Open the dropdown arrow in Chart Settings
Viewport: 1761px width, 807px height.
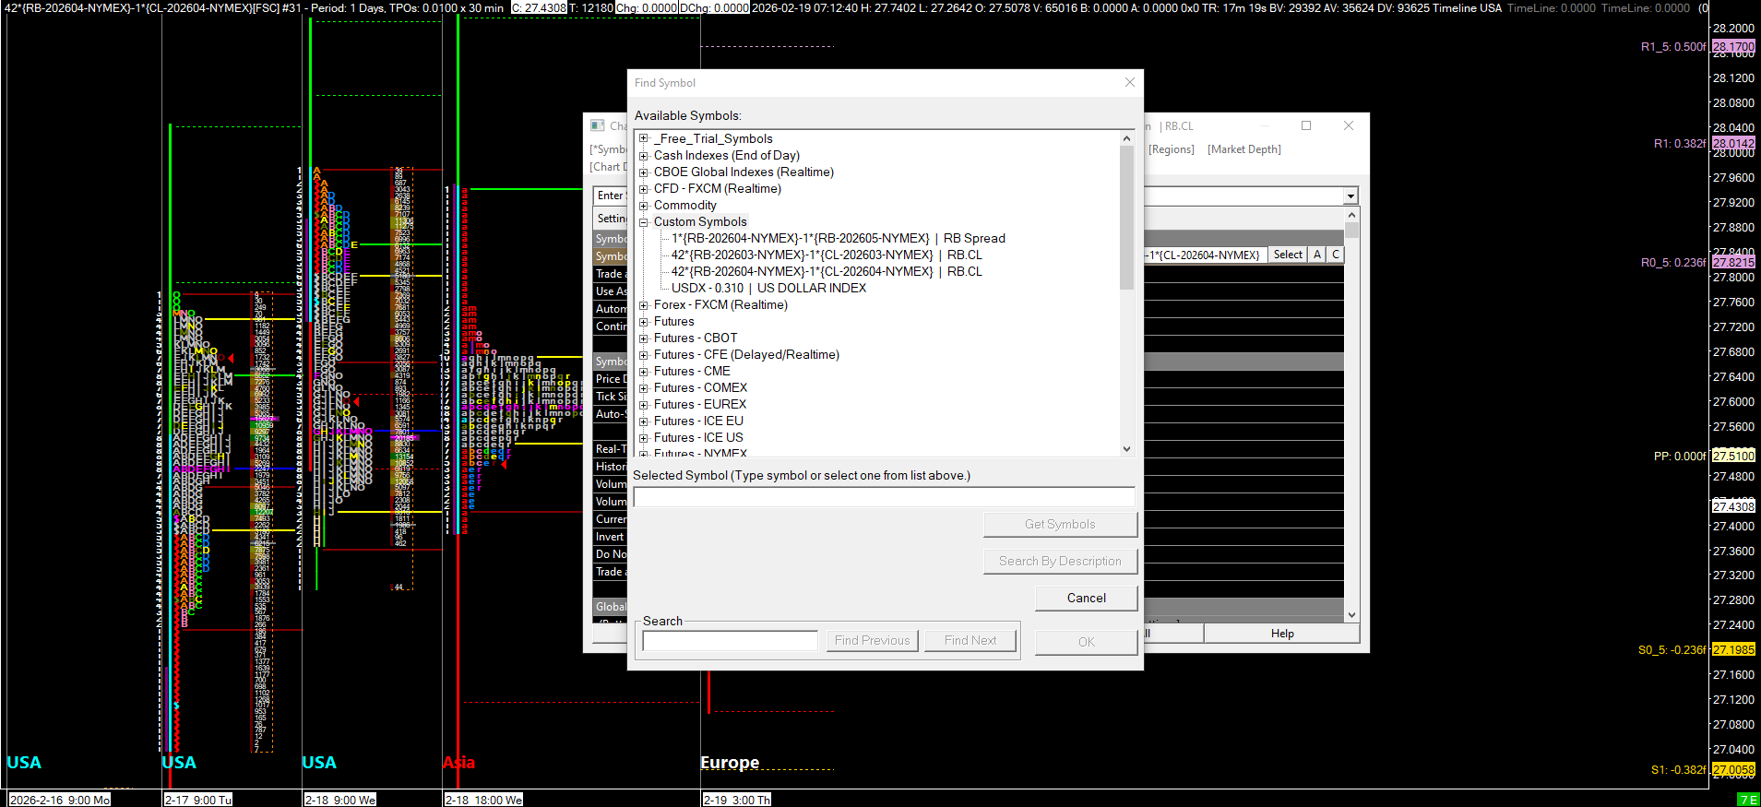(x=1350, y=196)
